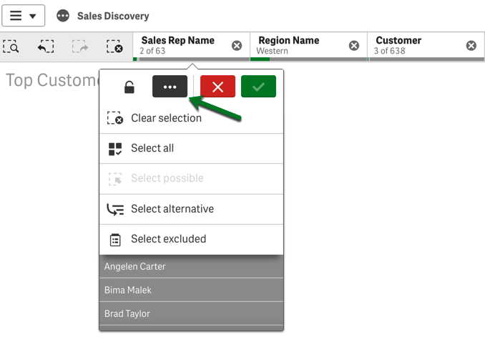Remove the Region Name selection

tap(354, 46)
